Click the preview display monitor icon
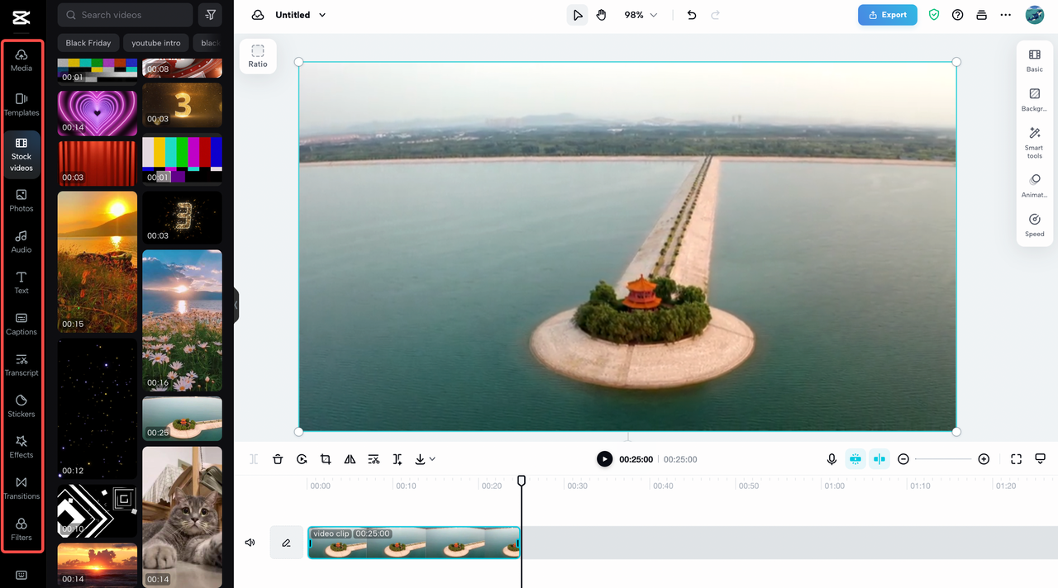The width and height of the screenshot is (1058, 588). 1041,459
